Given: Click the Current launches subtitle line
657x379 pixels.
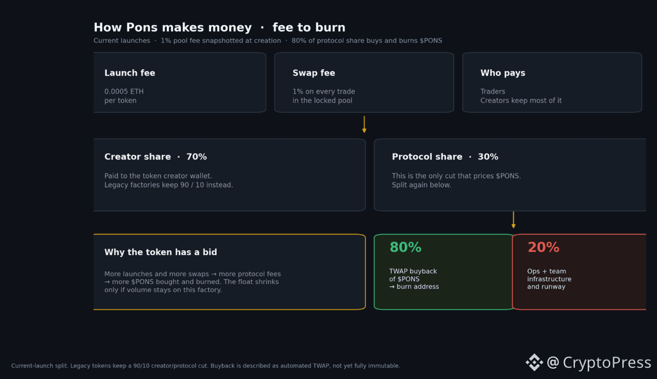Looking at the screenshot, I should point(268,40).
